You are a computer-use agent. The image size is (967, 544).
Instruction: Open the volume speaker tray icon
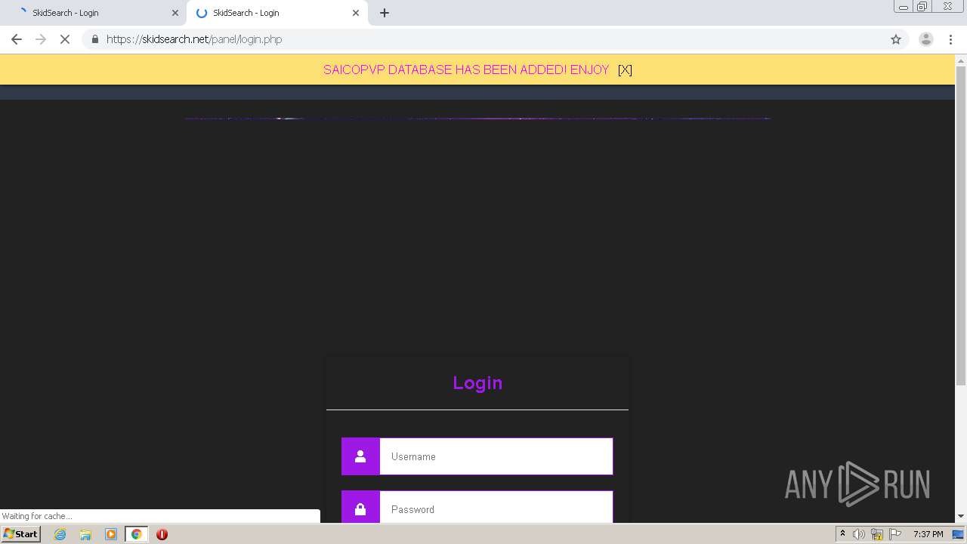pyautogui.click(x=859, y=534)
